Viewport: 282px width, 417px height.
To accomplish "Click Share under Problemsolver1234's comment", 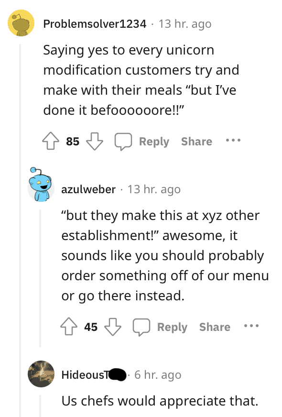I will (x=196, y=141).
